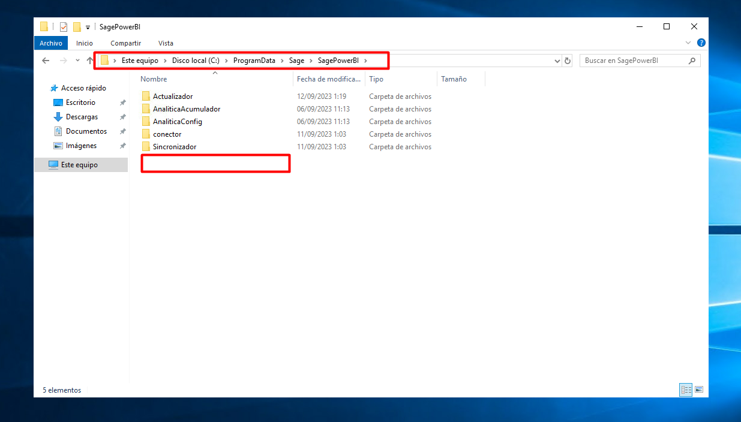Navigate to Disco local (C:) in the breadcrumb

click(196, 61)
